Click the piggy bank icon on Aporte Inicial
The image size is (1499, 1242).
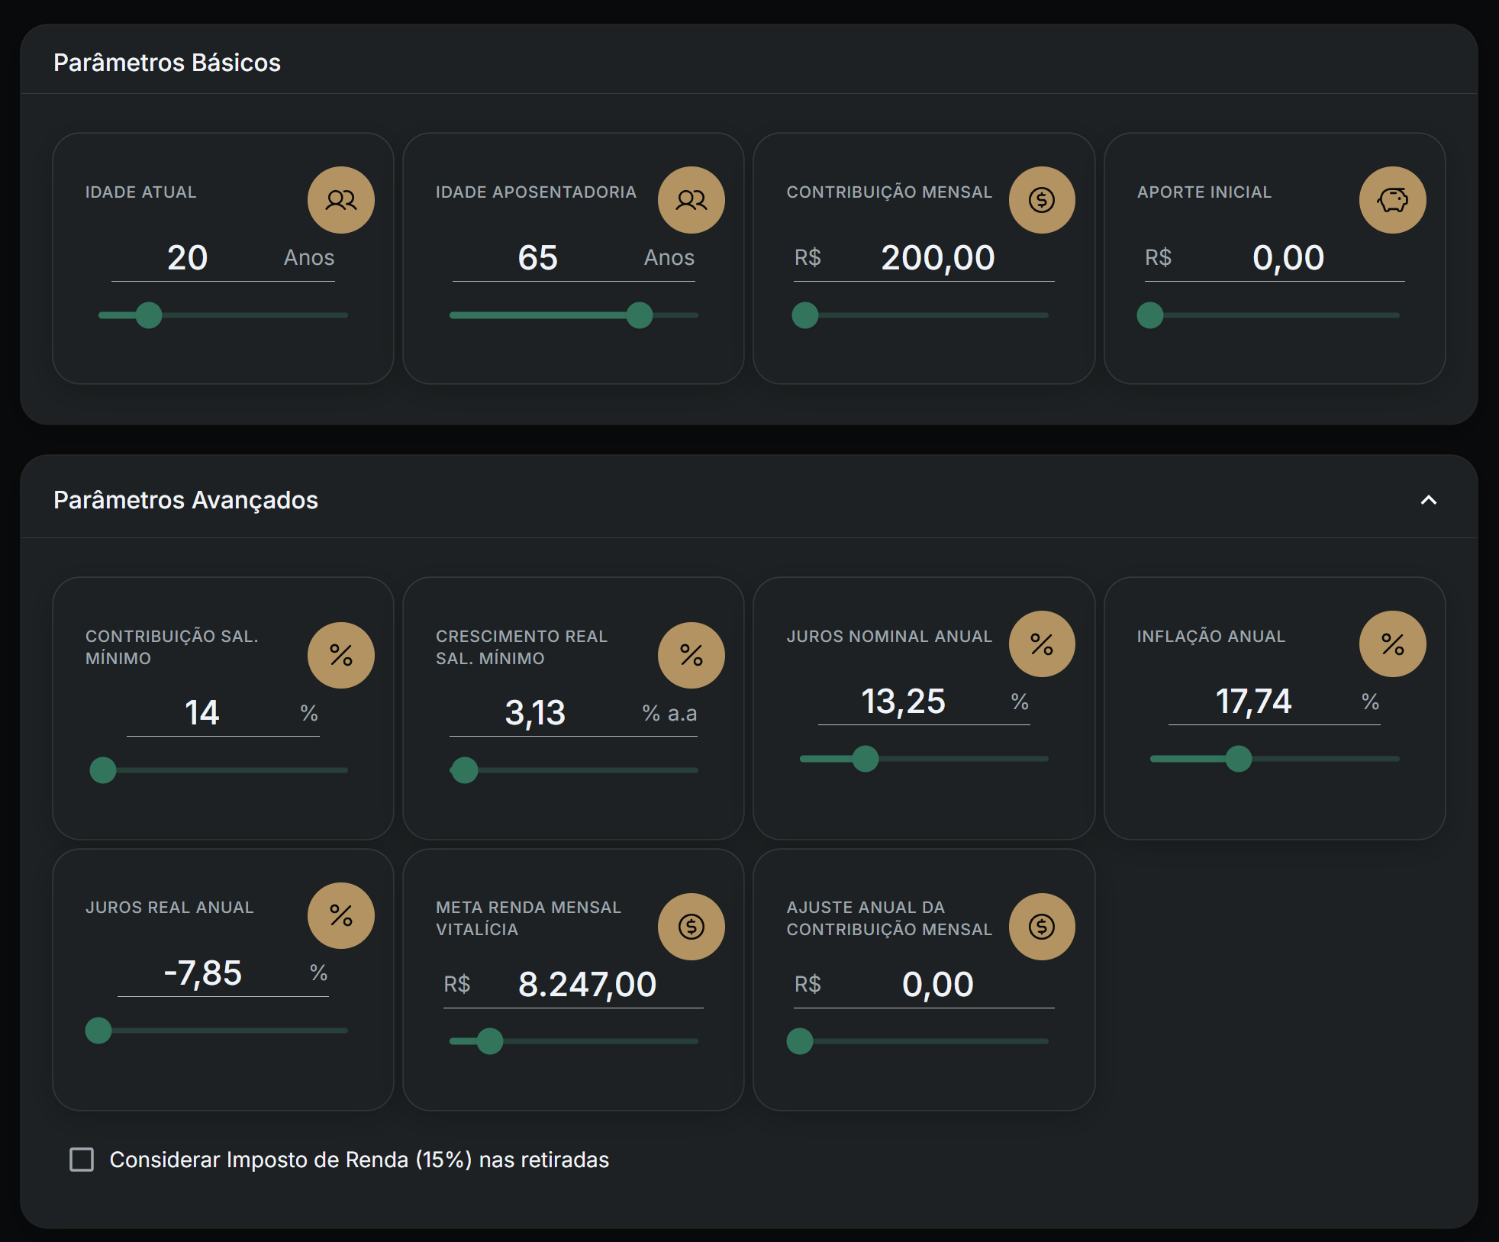coord(1393,199)
